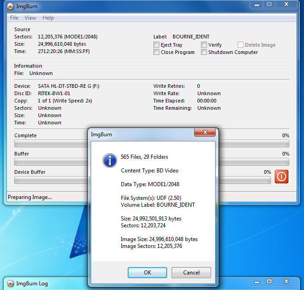Maximize the ImgBurn Log window
The height and width of the screenshot is (290, 304).
[x=269, y=282]
